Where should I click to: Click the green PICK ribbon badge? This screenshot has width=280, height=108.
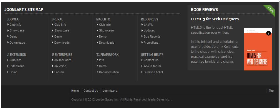click(x=271, y=10)
